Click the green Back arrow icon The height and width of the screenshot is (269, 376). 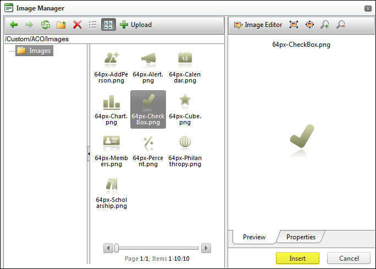[14, 25]
